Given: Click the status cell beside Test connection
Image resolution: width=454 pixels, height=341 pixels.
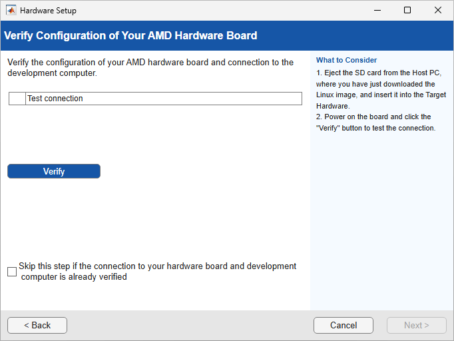Looking at the screenshot, I should [17, 99].
